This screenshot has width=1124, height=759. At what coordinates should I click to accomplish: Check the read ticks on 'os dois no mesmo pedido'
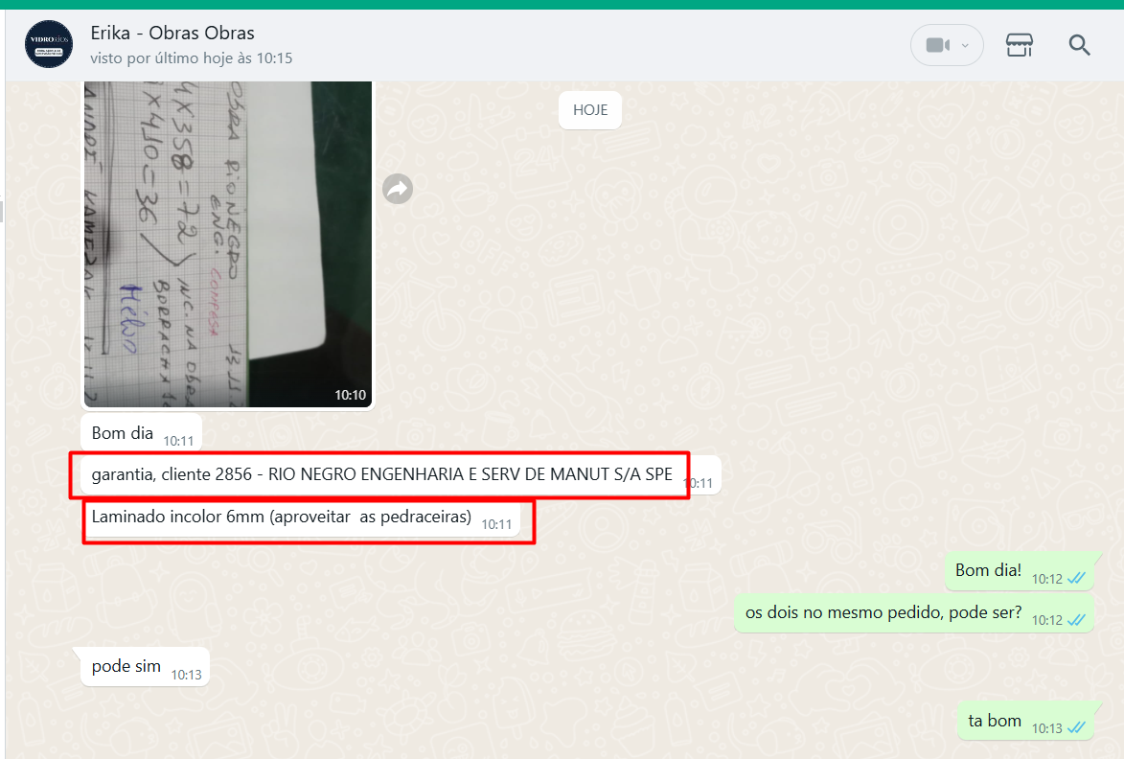click(1077, 620)
